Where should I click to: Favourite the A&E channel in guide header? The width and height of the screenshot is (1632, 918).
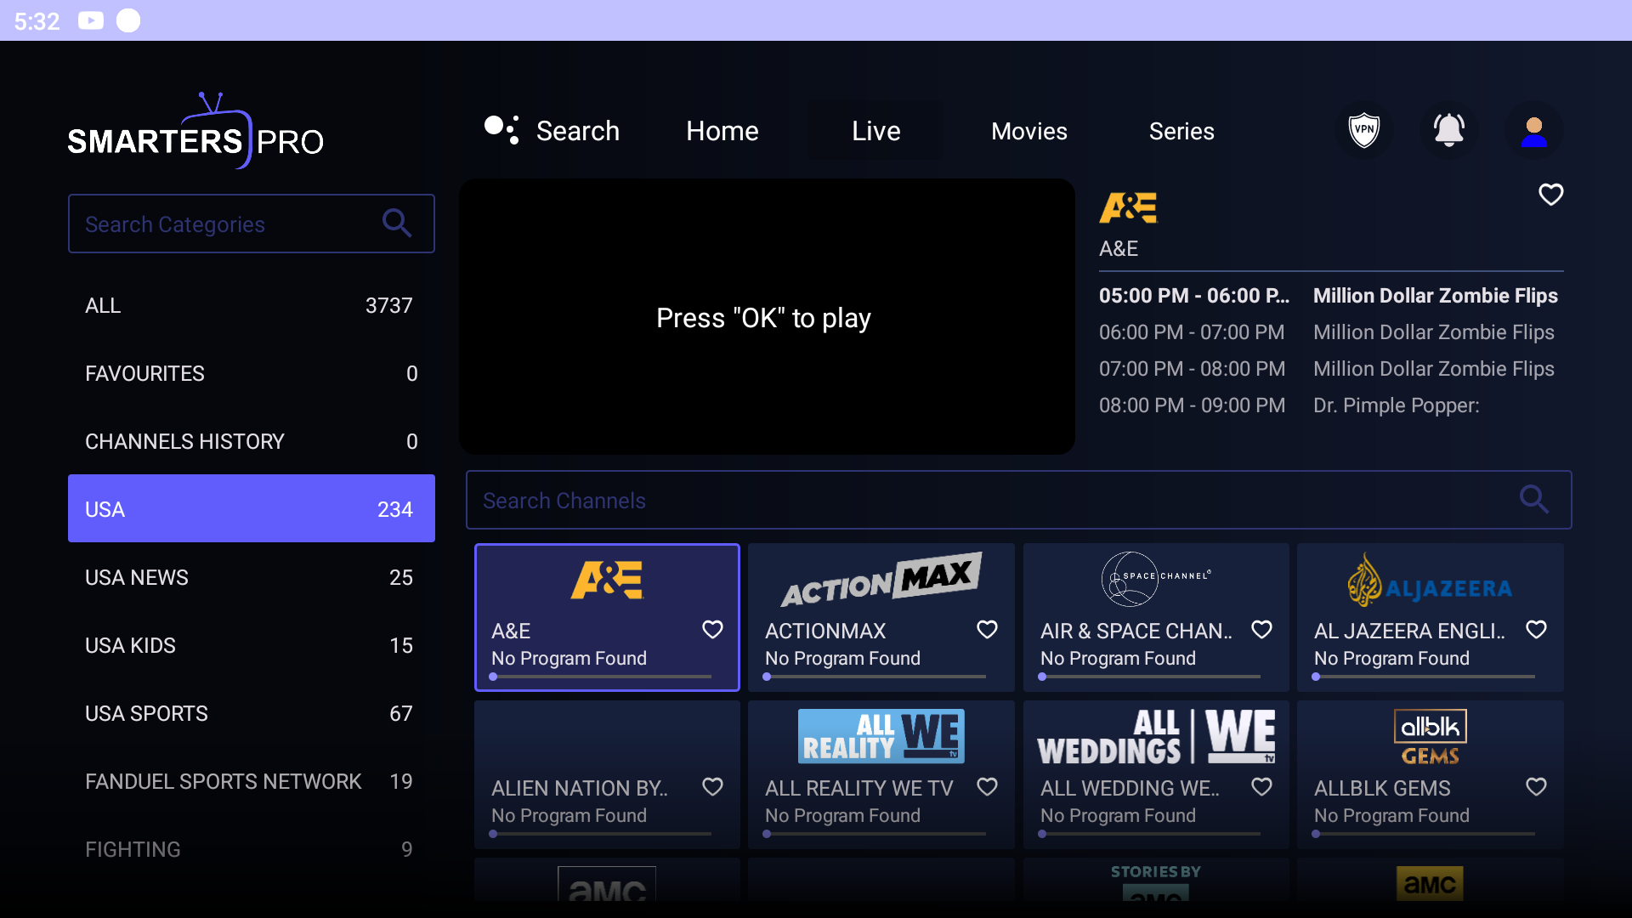1551,195
